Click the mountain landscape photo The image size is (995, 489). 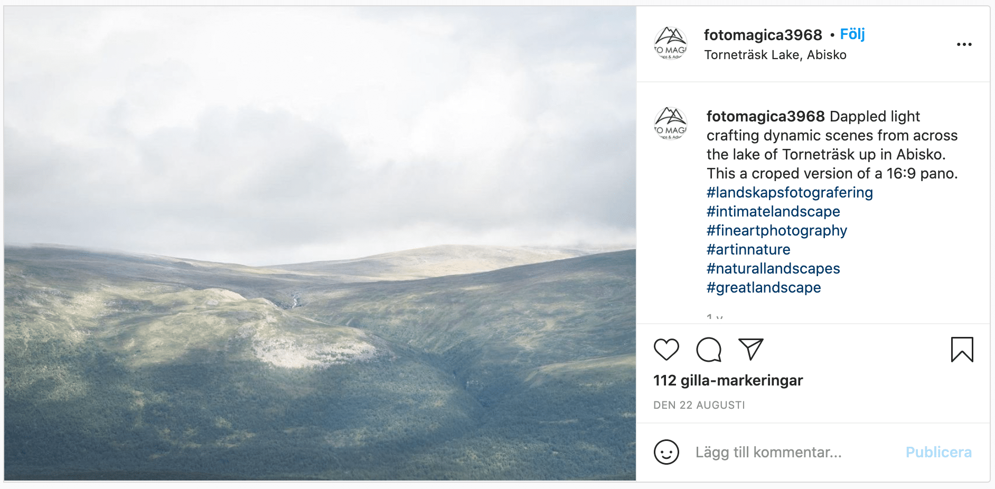point(320,243)
